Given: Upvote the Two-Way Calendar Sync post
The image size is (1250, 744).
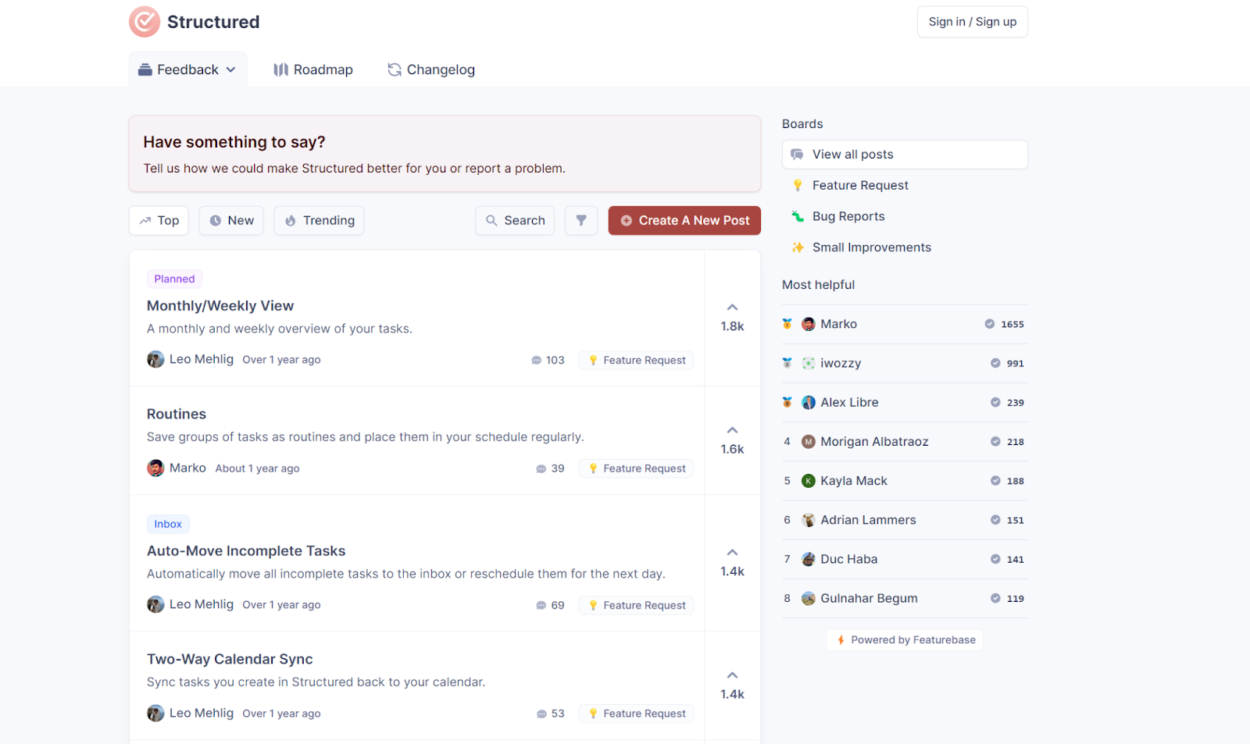Looking at the screenshot, I should [732, 685].
